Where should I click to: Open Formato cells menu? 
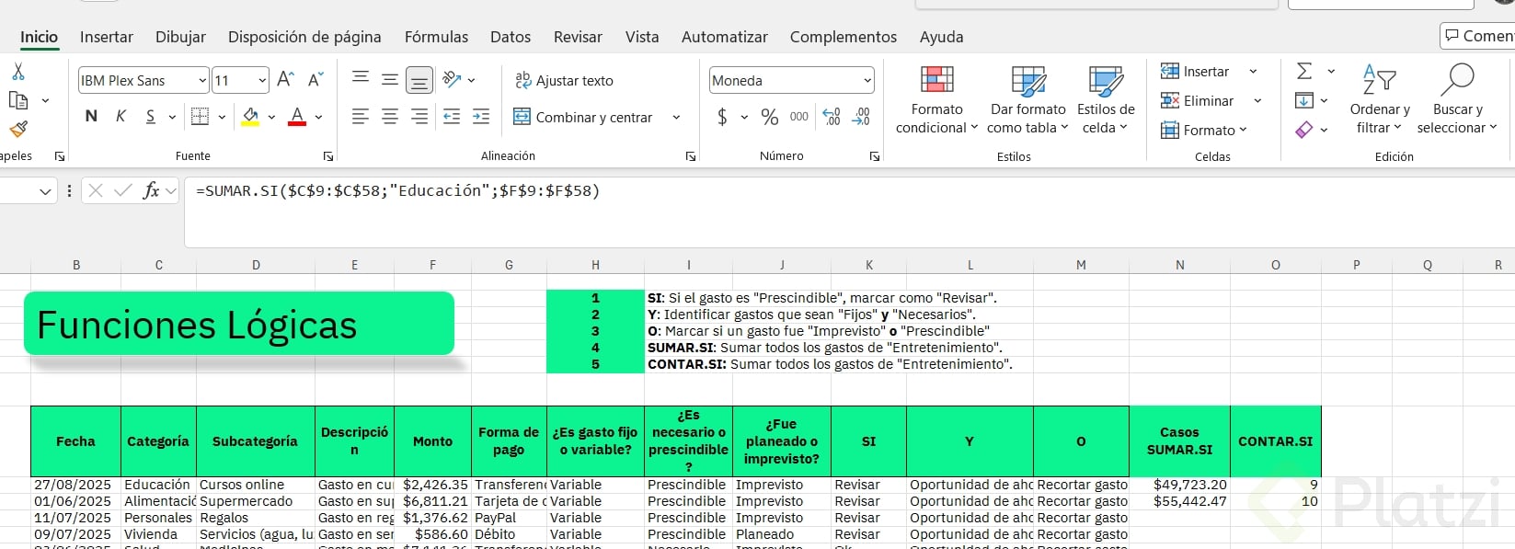[x=1203, y=131]
